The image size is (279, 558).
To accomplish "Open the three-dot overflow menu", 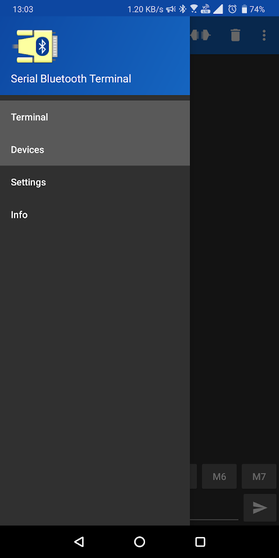I will coord(264,35).
